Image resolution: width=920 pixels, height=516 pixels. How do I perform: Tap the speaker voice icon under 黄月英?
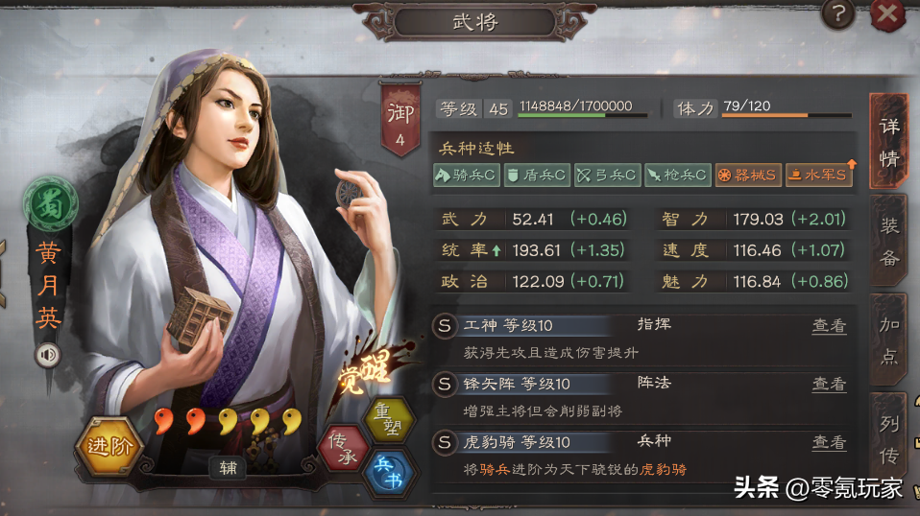click(x=47, y=355)
